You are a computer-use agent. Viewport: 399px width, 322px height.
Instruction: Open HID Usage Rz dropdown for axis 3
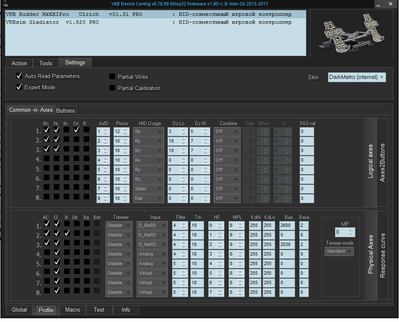tap(148, 150)
